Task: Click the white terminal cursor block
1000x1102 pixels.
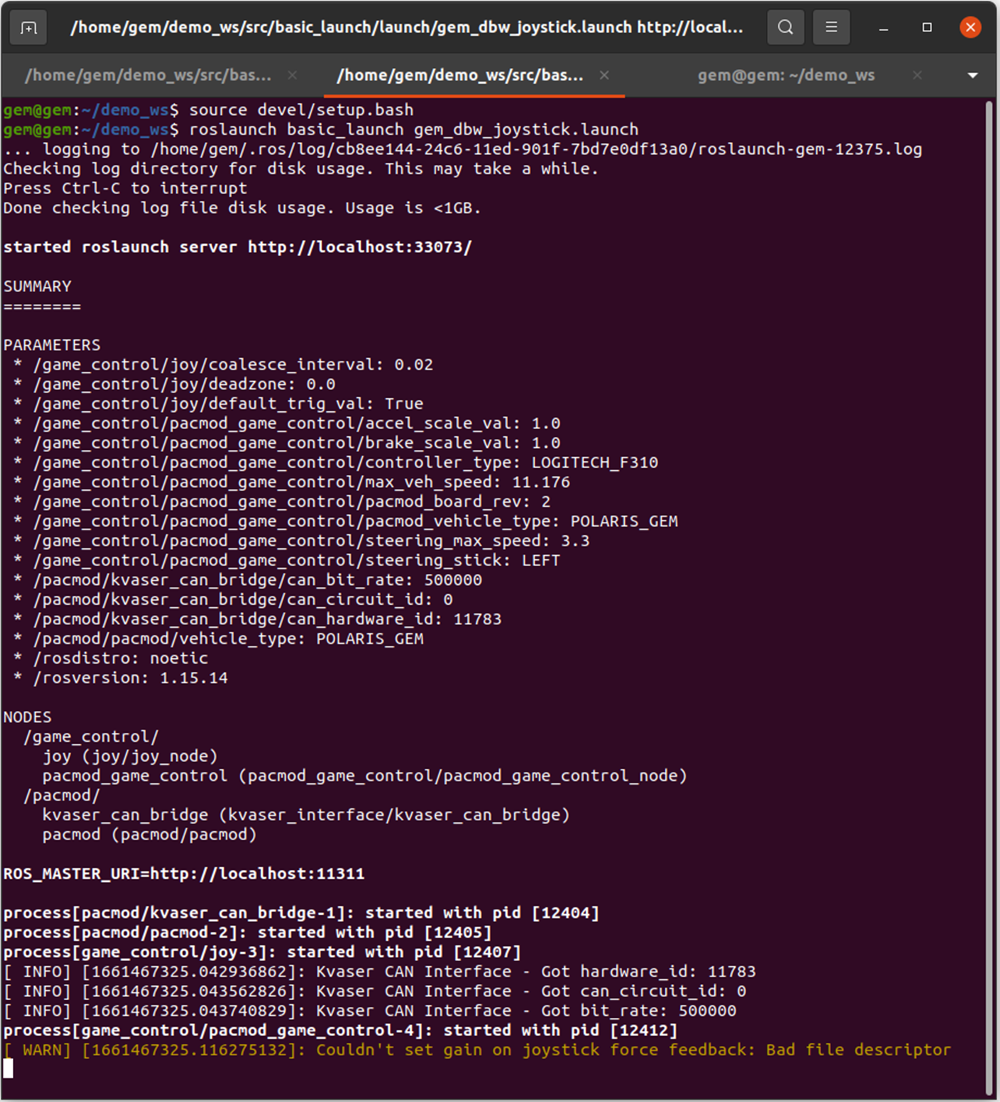Action: pyautogui.click(x=8, y=1069)
